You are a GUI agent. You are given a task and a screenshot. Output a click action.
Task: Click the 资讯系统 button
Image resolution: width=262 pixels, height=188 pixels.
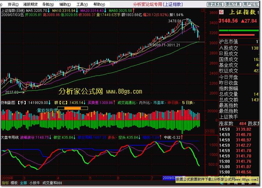click(x=215, y=4)
